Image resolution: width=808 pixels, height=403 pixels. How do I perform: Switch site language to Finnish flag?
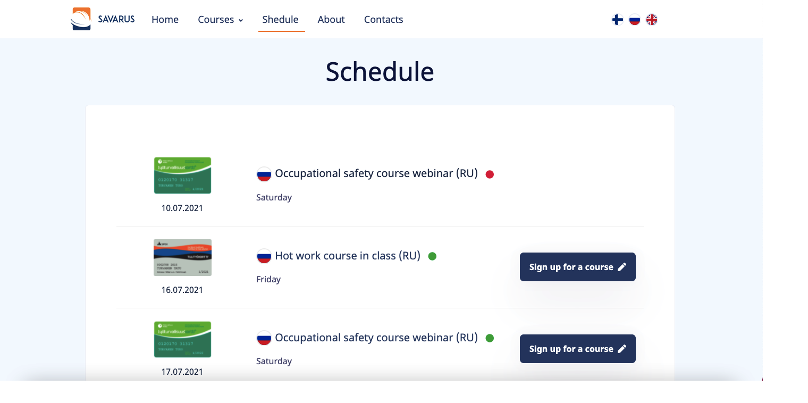[617, 20]
